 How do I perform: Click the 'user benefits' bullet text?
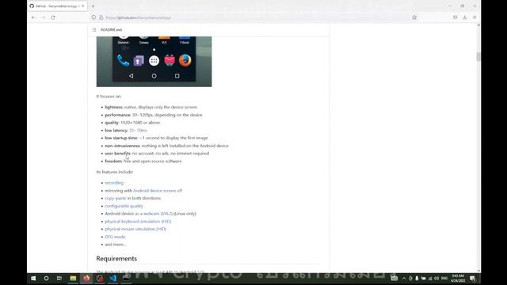[x=157, y=154]
